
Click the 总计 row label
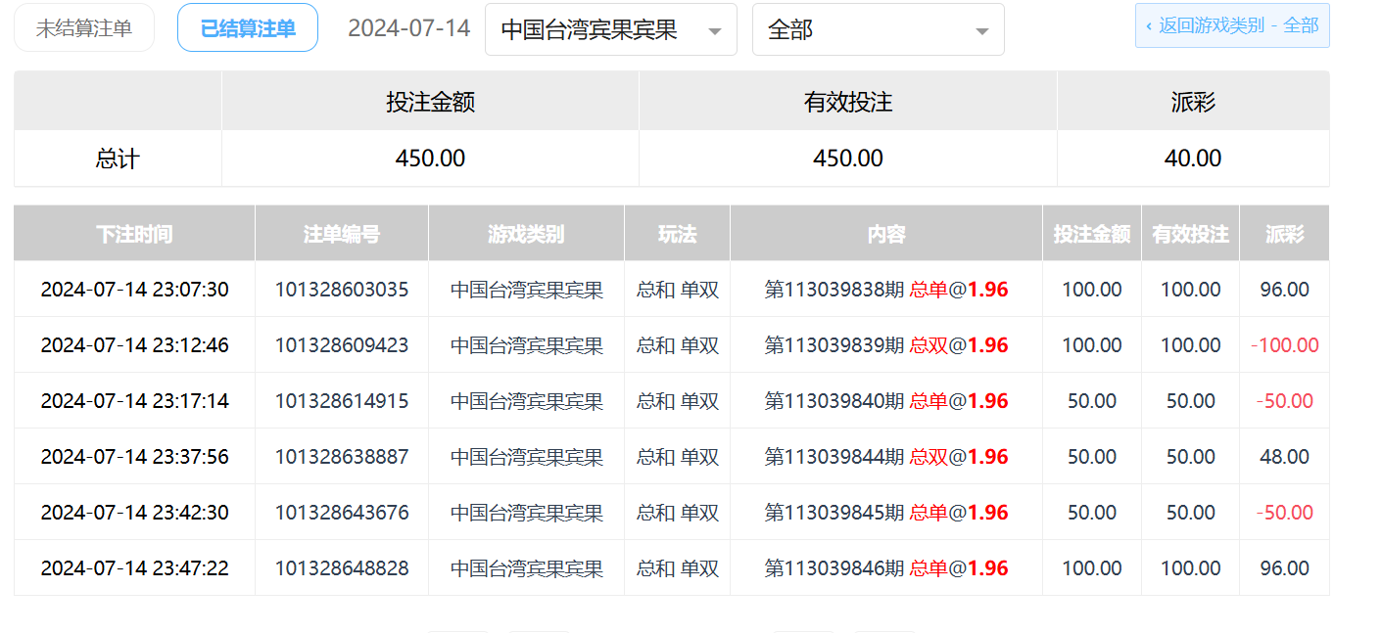pos(118,158)
